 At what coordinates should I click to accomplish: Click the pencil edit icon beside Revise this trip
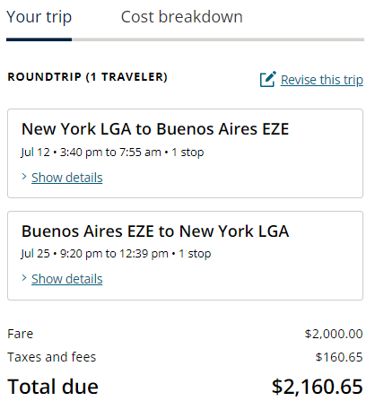[x=268, y=79]
